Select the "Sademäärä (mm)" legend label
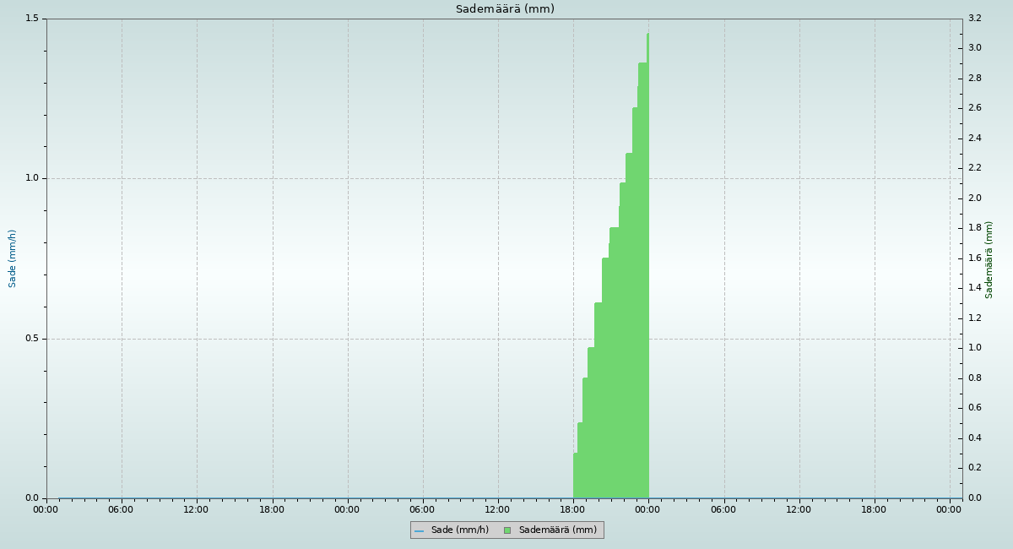The height and width of the screenshot is (549, 1013). pos(557,530)
